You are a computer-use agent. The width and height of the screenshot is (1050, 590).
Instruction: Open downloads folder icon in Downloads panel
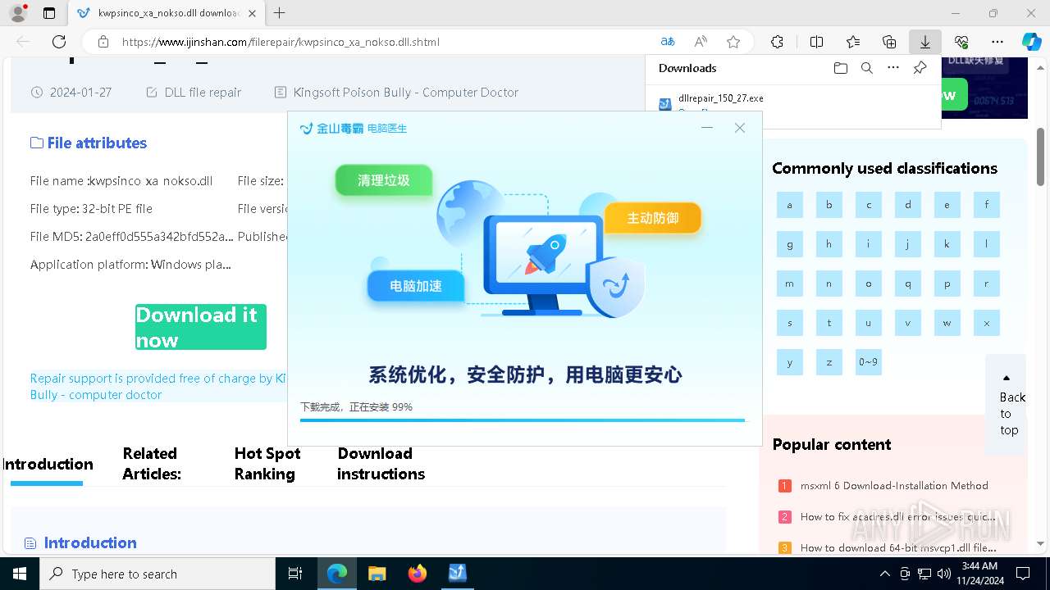coord(841,68)
